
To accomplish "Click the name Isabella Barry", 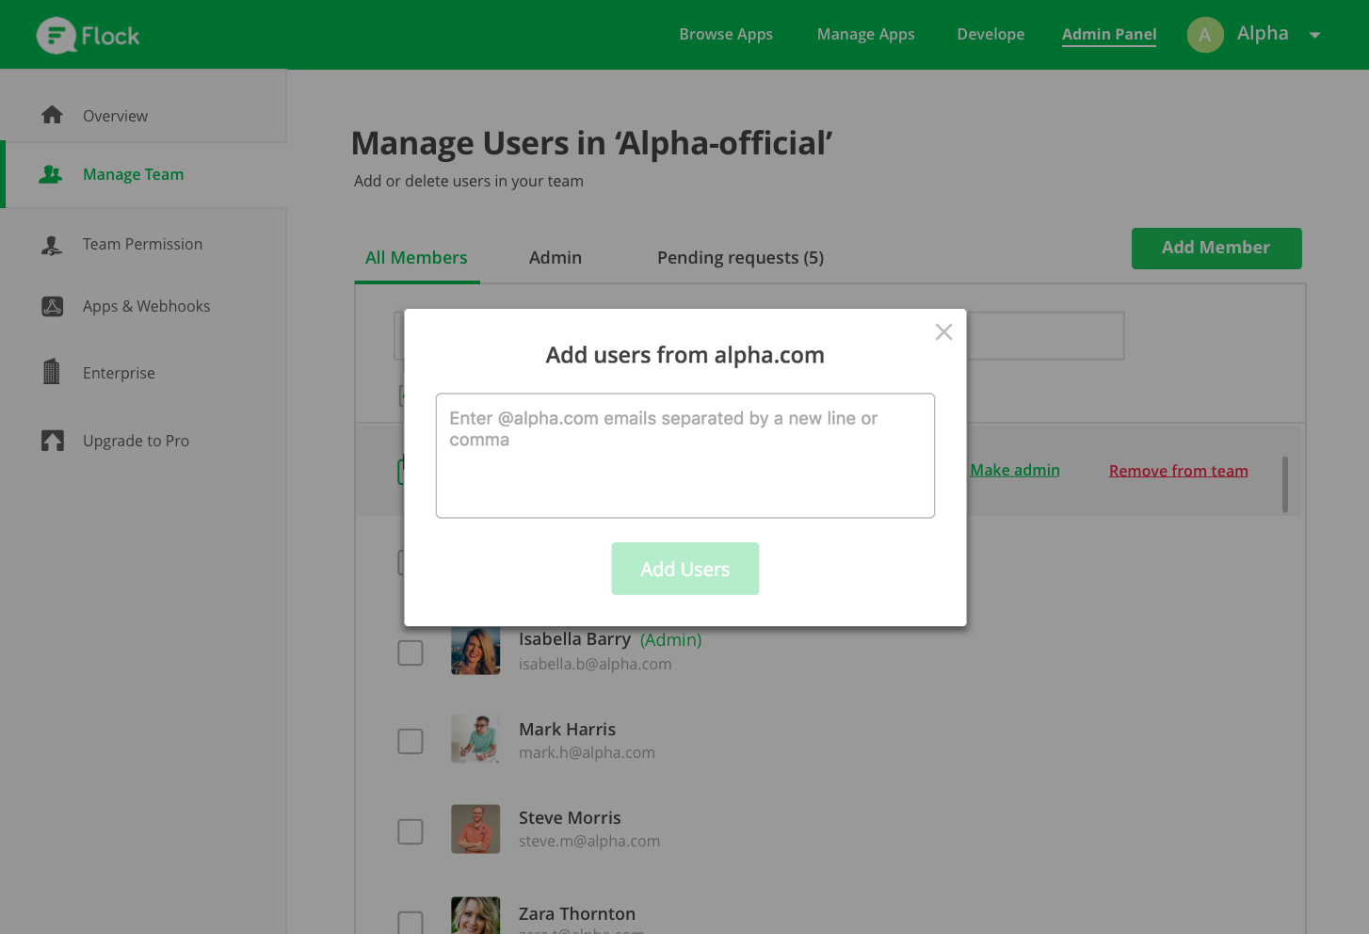I will click(574, 639).
